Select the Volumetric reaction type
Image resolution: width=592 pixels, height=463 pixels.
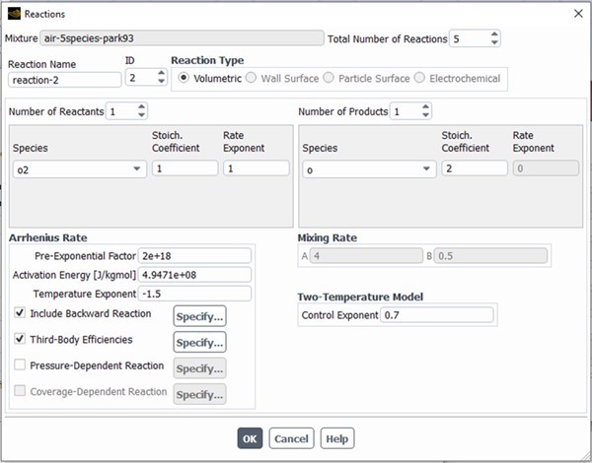click(x=185, y=78)
